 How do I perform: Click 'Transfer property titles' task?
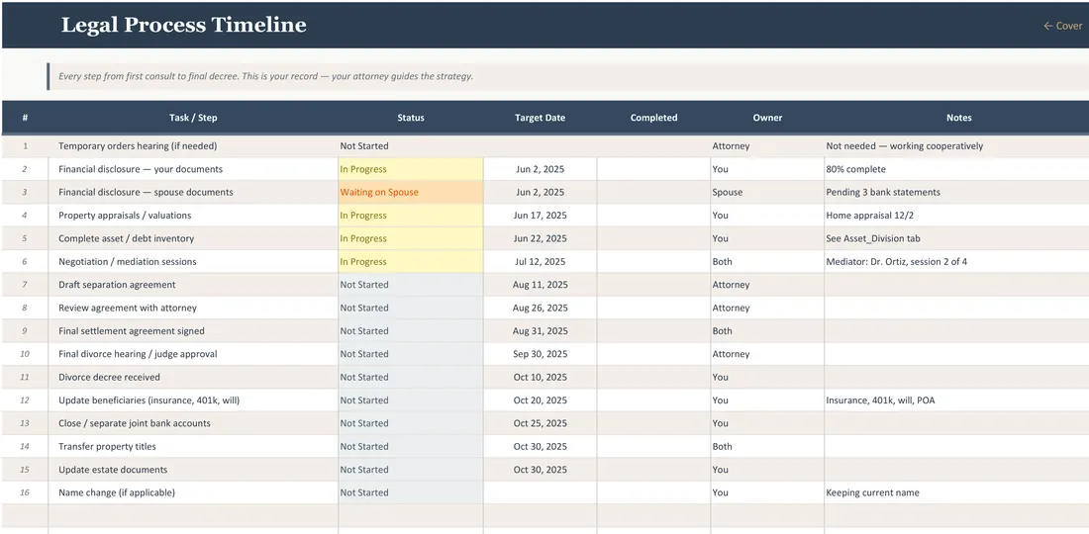[x=107, y=447]
